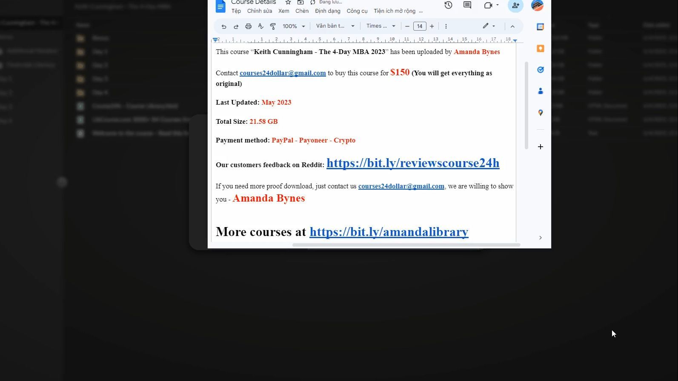Open Google Tasks in side panel
678x381 pixels.
click(541, 70)
